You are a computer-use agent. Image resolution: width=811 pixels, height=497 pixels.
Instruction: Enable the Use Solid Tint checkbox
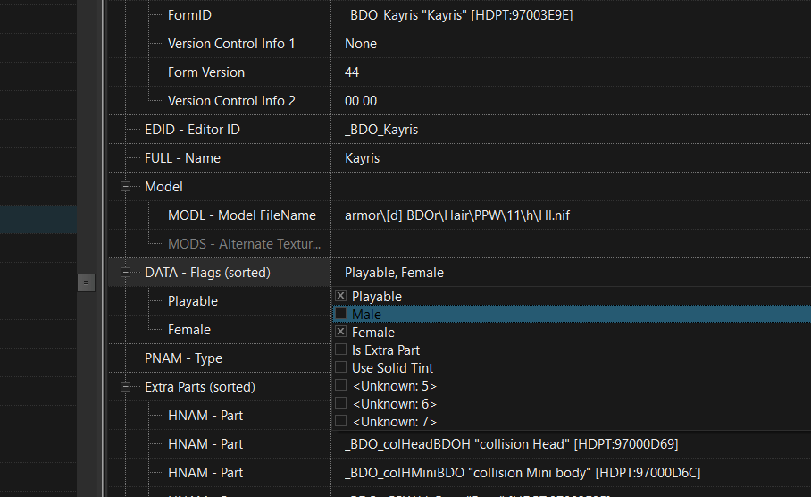(x=340, y=367)
